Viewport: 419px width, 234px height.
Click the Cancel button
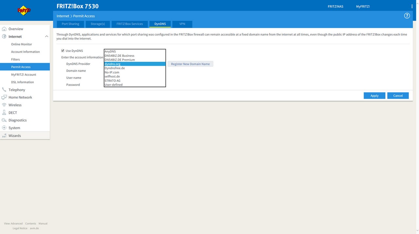[x=398, y=96]
